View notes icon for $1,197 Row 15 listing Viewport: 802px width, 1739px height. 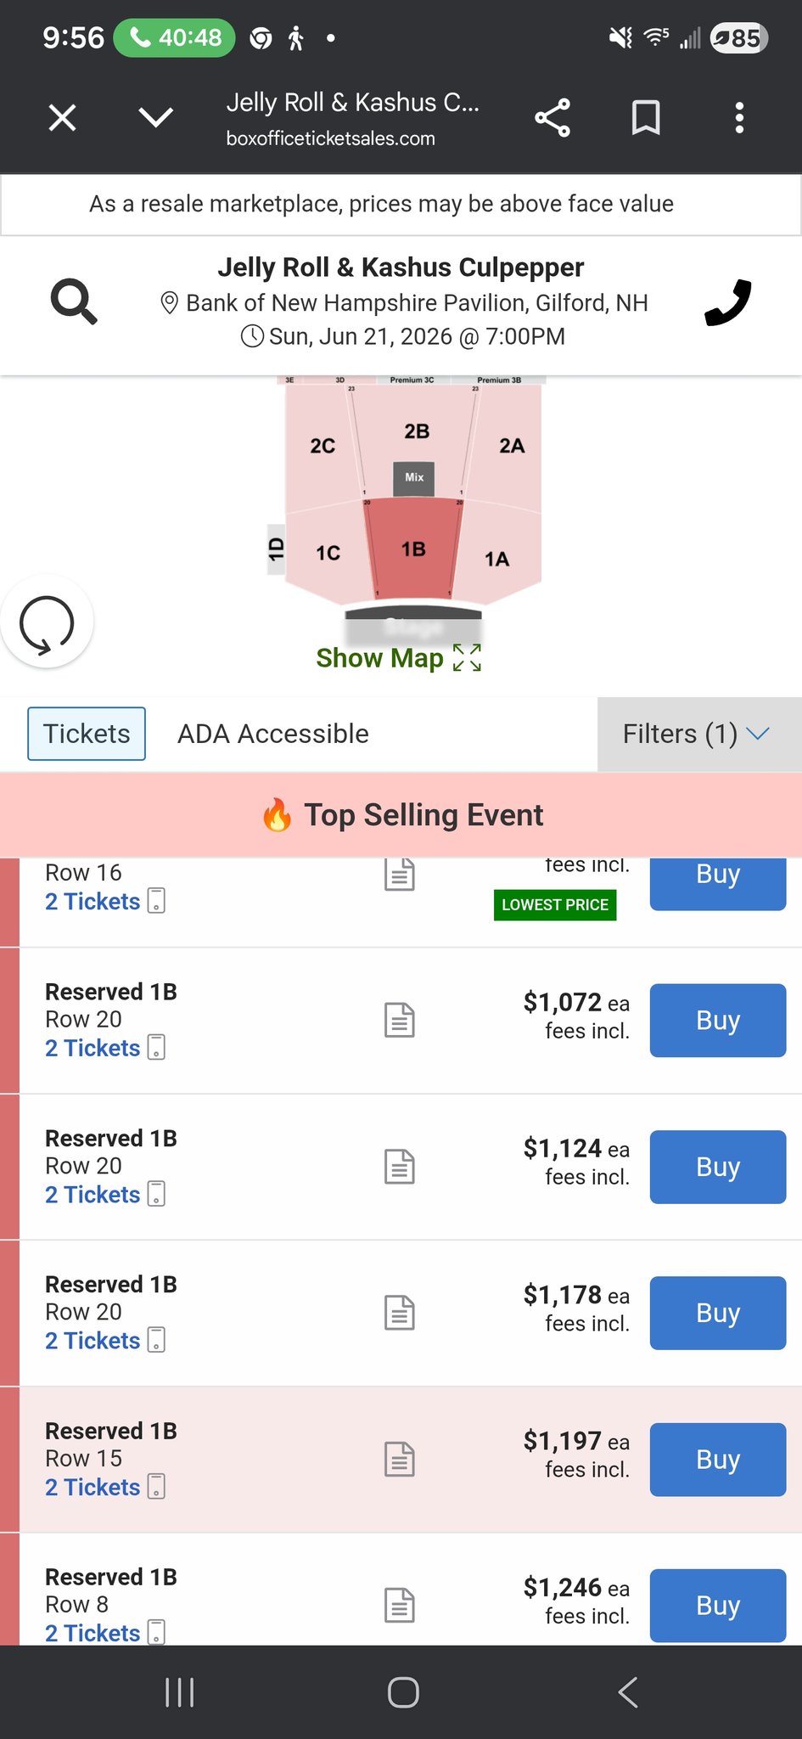[399, 1459]
